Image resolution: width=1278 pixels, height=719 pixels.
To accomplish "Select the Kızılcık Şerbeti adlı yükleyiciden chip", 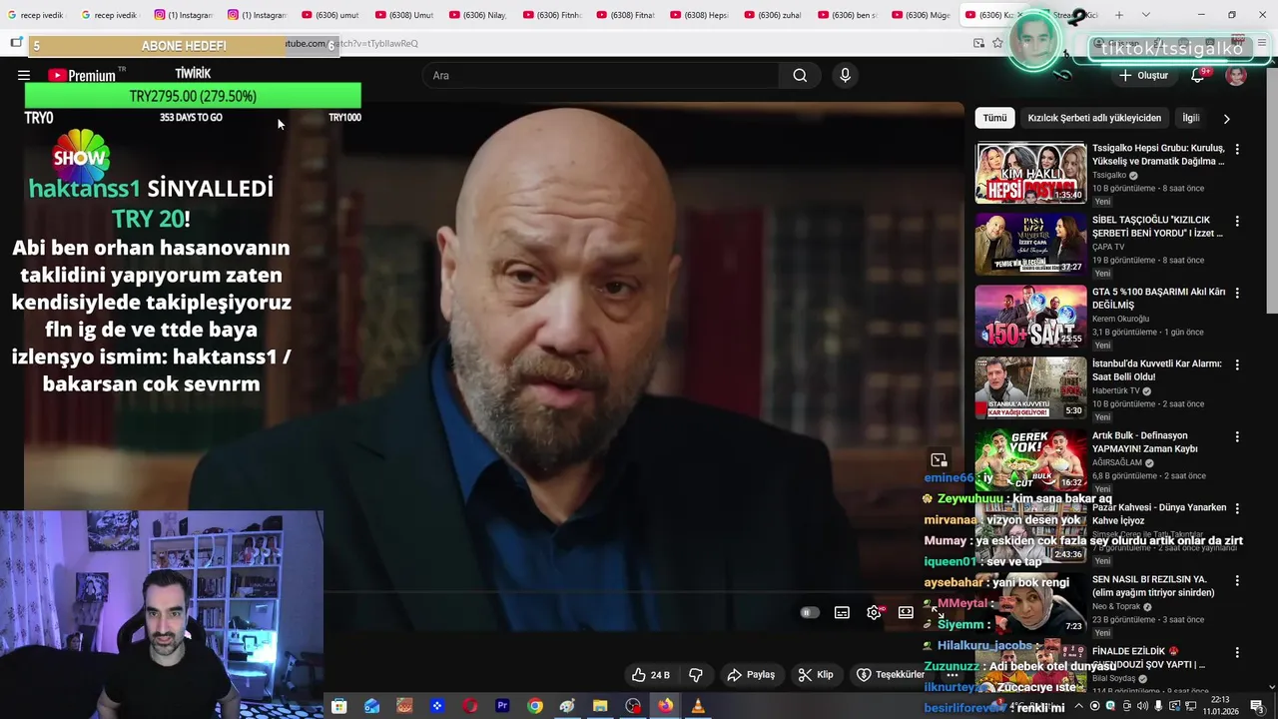I will [1094, 118].
